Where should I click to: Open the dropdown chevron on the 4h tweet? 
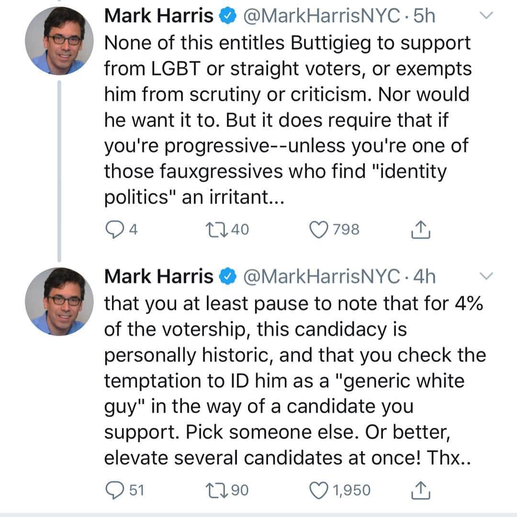tap(486, 276)
